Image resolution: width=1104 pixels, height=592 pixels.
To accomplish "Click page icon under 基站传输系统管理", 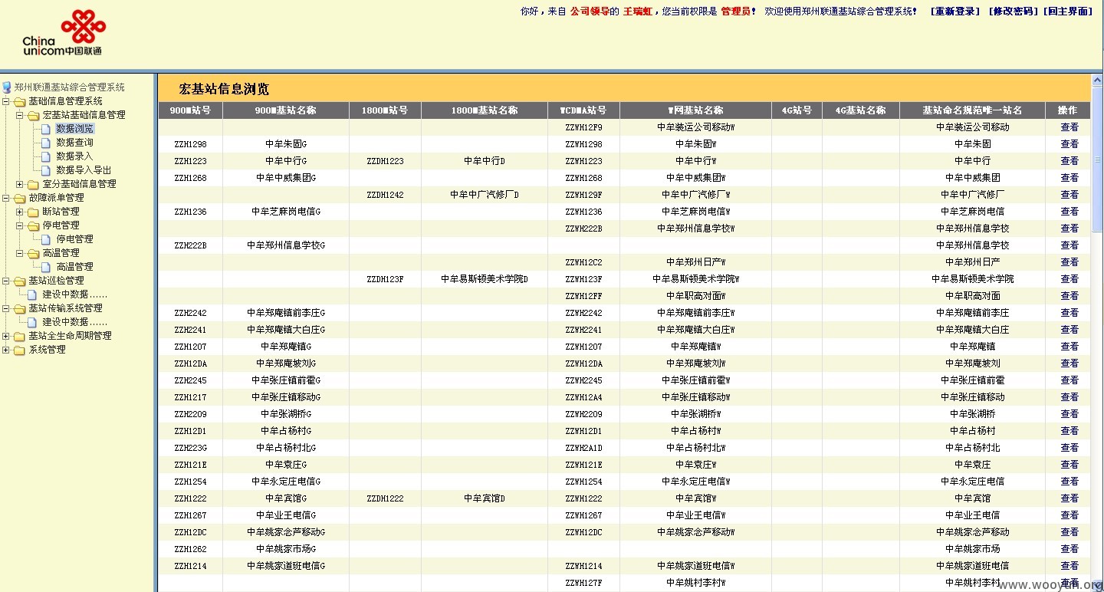I will 32,322.
